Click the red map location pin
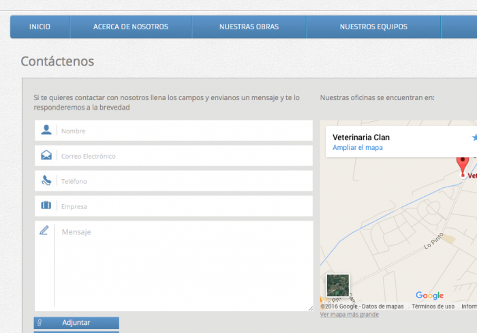Screen dimensions: 477x333 click(463, 165)
